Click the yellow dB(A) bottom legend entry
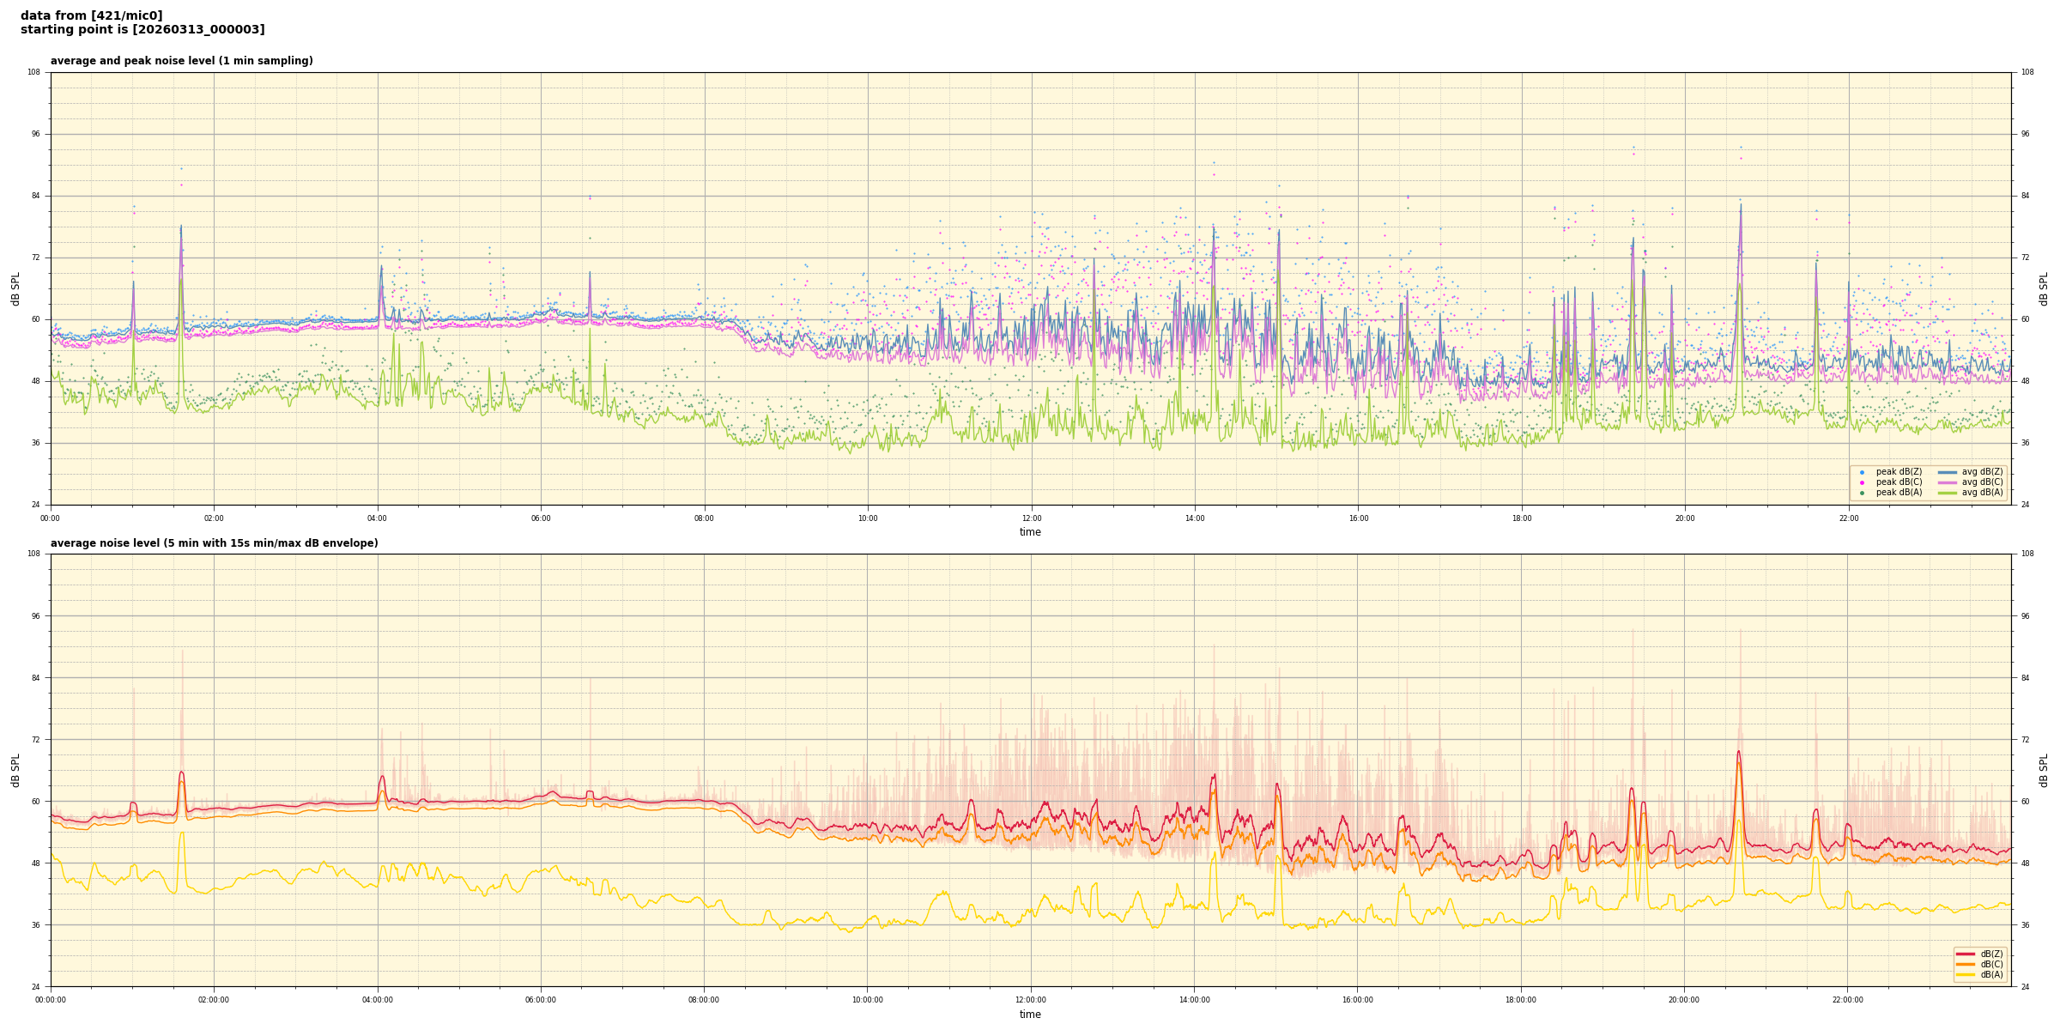 coord(1966,974)
